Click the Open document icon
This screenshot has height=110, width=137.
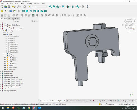(6, 7)
